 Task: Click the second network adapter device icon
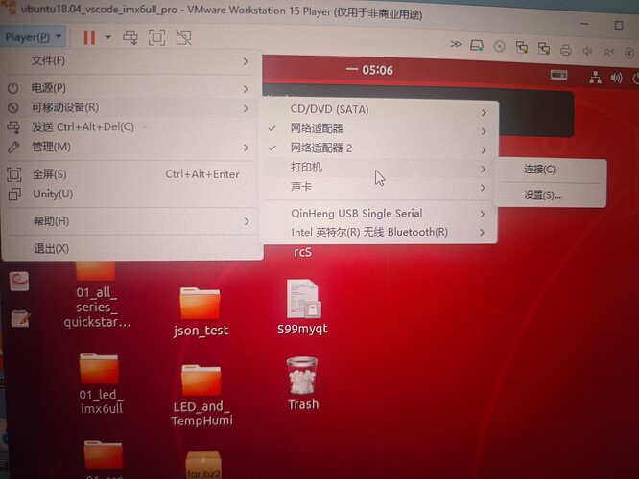pos(544,49)
